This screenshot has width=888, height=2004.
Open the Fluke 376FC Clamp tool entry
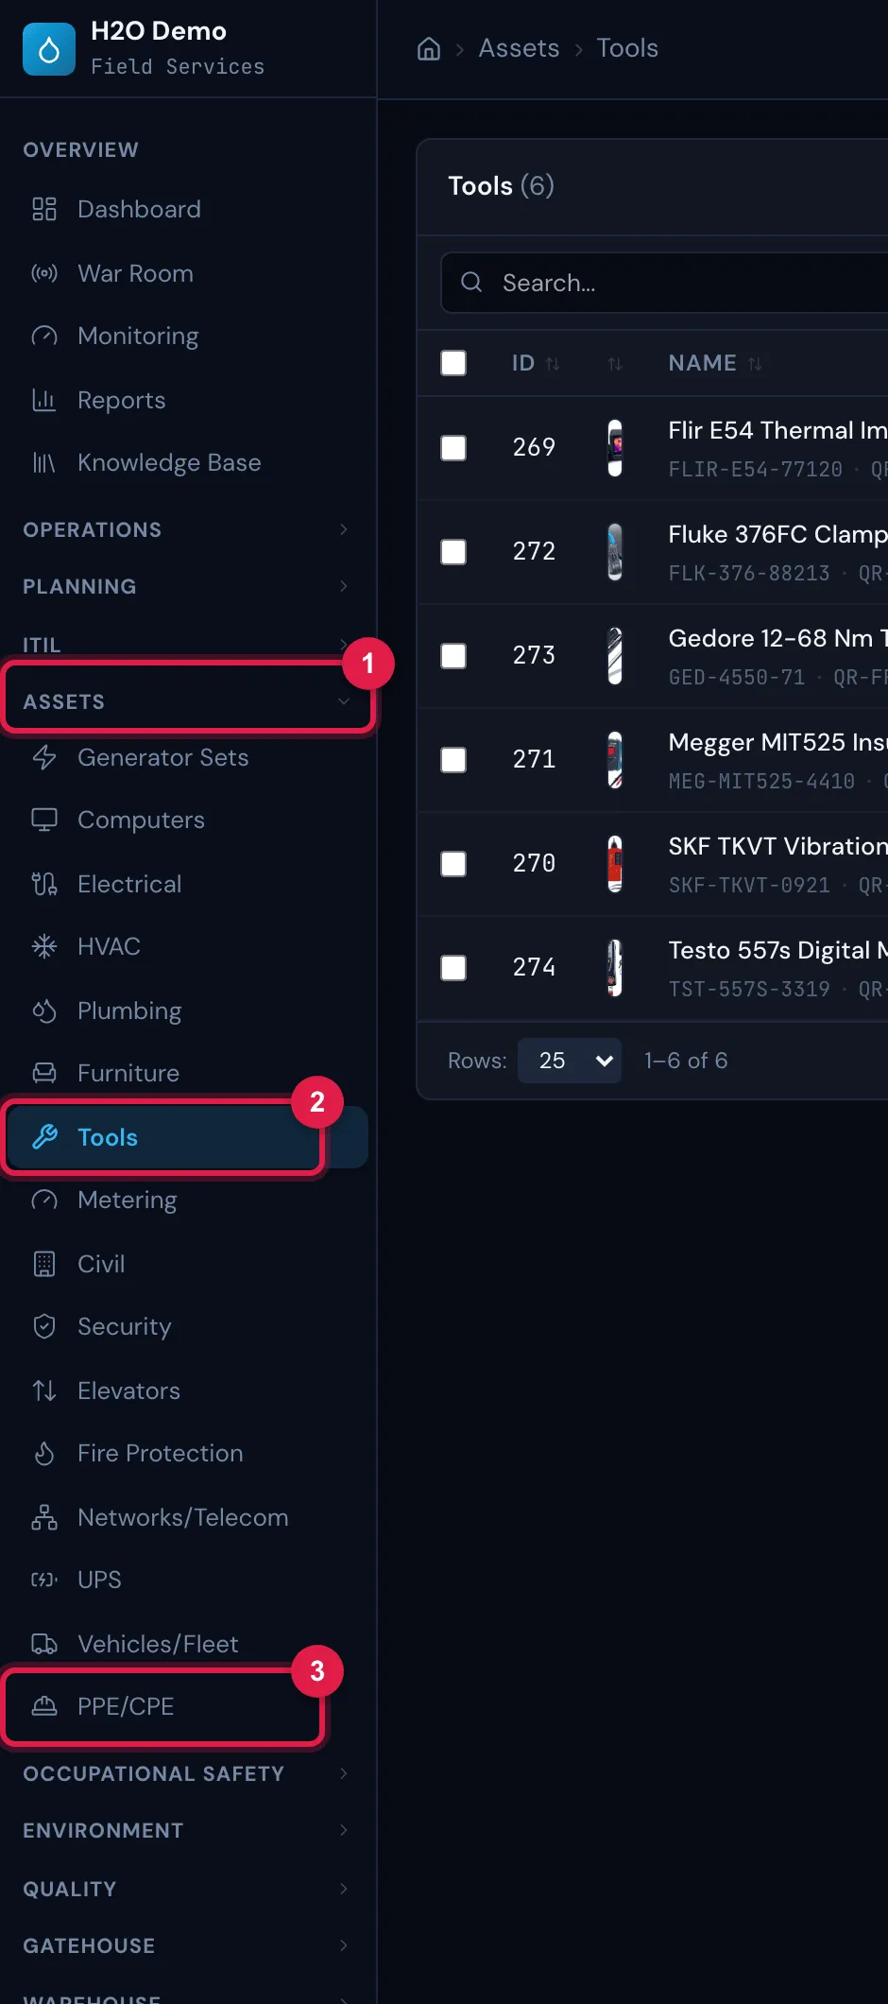[777, 534]
